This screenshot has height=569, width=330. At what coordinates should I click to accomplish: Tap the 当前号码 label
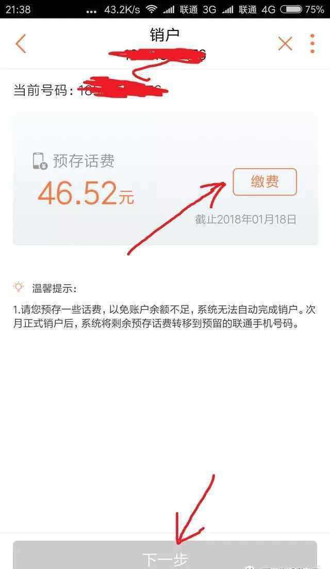pos(41,90)
